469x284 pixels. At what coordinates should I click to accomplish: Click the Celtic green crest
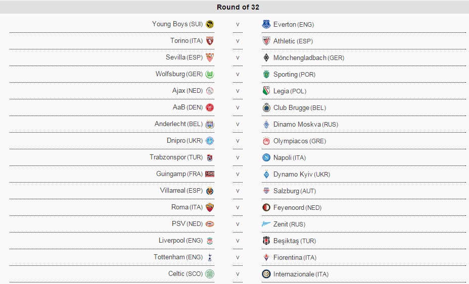(210, 274)
